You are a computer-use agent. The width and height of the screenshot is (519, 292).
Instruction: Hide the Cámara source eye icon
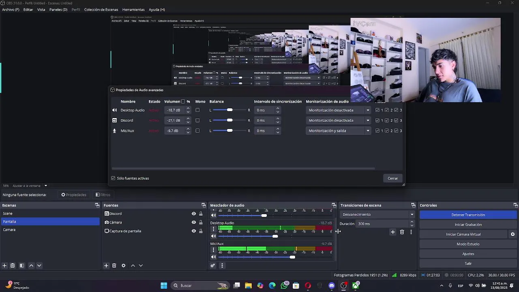click(x=194, y=222)
